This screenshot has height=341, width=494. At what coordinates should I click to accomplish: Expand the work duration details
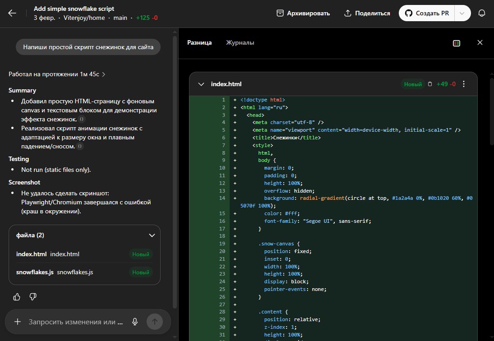point(57,74)
